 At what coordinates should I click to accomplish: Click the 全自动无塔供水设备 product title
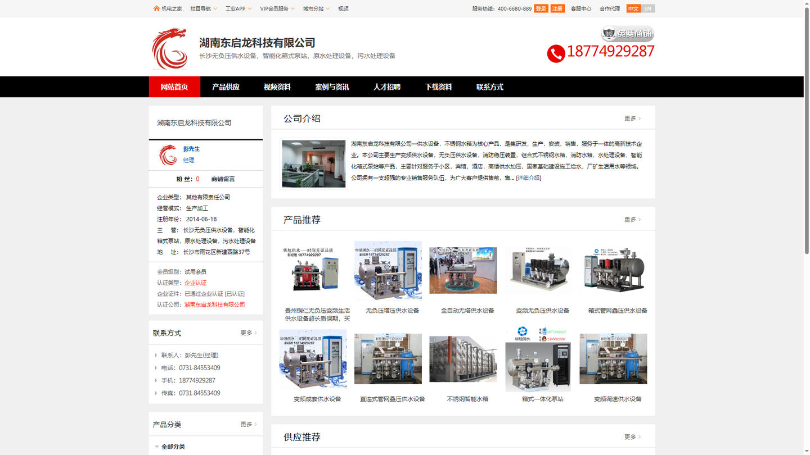467,310
